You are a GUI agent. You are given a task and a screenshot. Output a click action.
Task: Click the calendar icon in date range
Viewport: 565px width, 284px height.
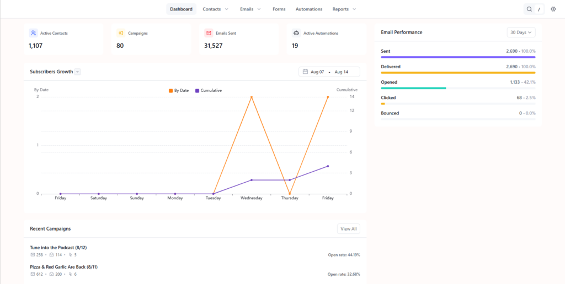[x=305, y=72]
